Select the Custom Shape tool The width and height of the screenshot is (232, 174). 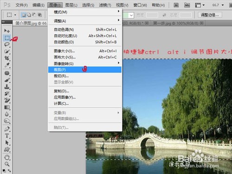point(7,149)
